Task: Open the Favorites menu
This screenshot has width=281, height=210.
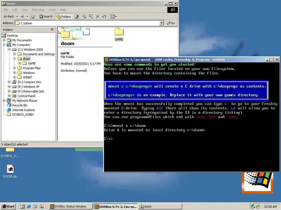Action: click(38, 10)
